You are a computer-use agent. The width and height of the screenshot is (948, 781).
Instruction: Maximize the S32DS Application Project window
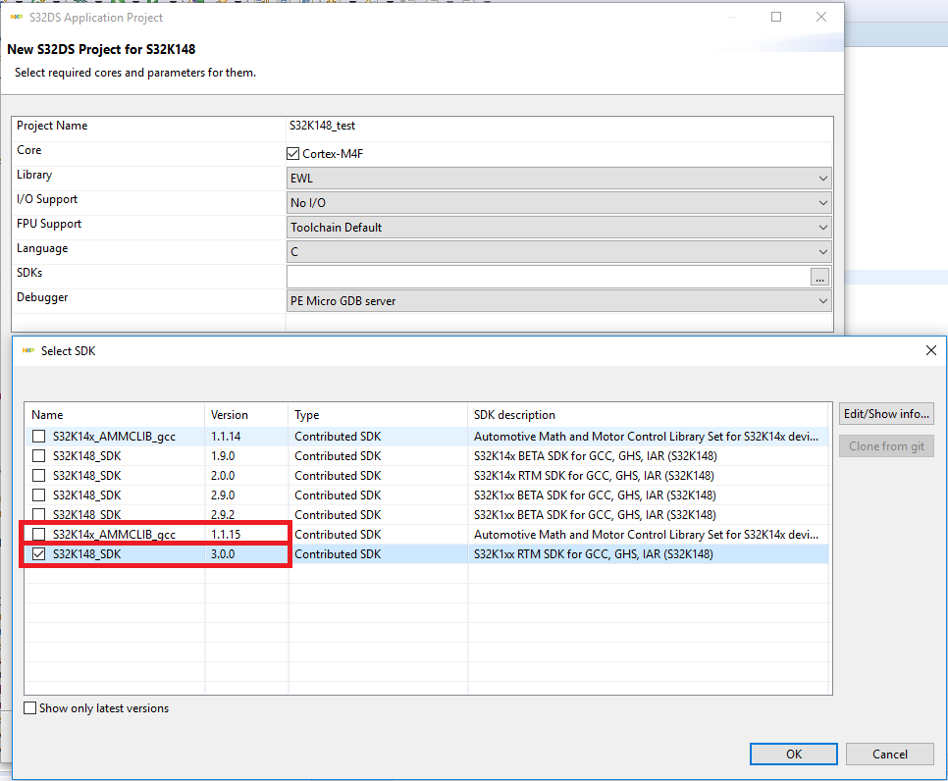(x=776, y=17)
